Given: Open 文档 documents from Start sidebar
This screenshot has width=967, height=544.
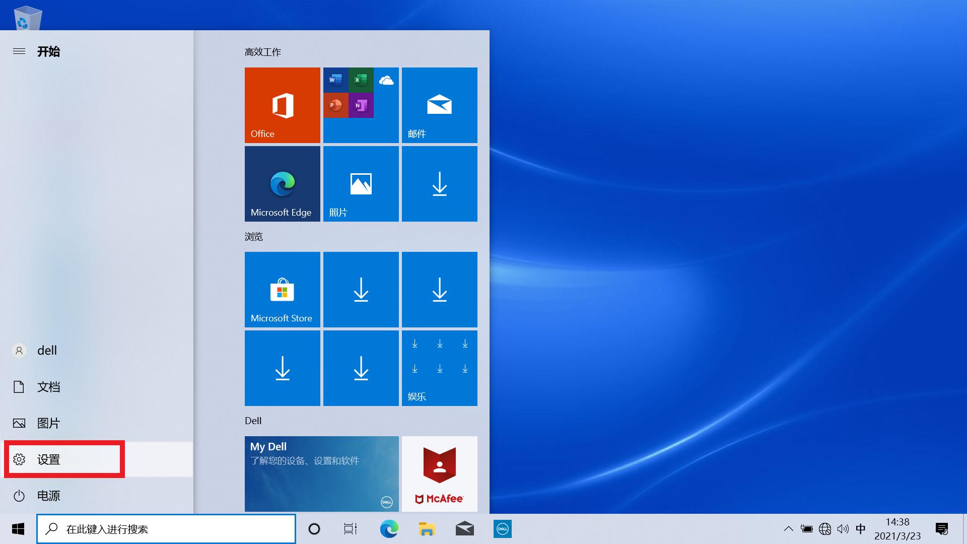Looking at the screenshot, I should (48, 387).
